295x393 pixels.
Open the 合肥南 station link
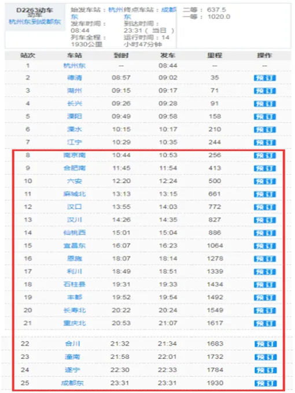(x=74, y=168)
